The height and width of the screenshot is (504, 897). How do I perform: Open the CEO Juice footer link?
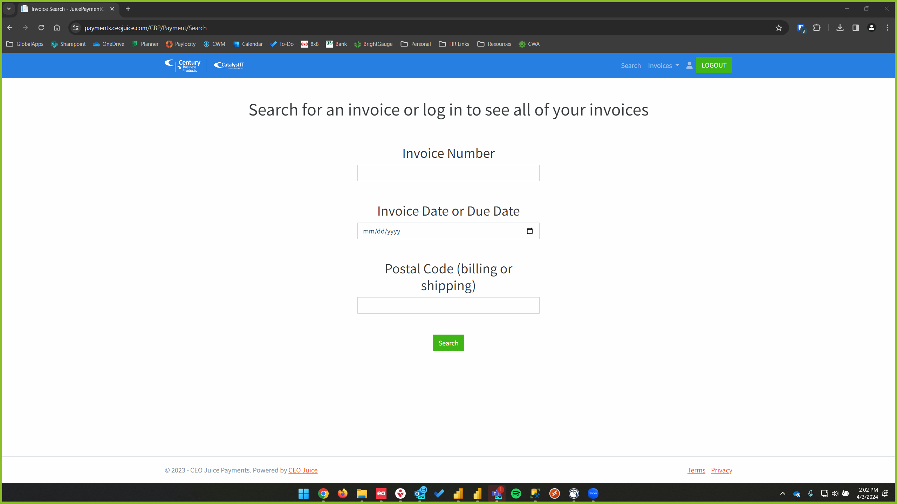point(303,470)
